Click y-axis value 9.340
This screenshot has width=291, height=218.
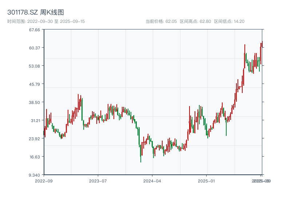click(x=34, y=175)
